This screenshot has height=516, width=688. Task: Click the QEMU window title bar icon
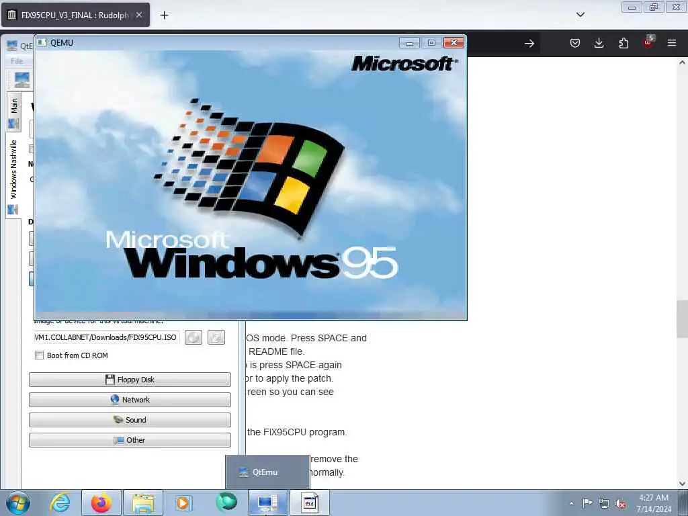[42, 42]
